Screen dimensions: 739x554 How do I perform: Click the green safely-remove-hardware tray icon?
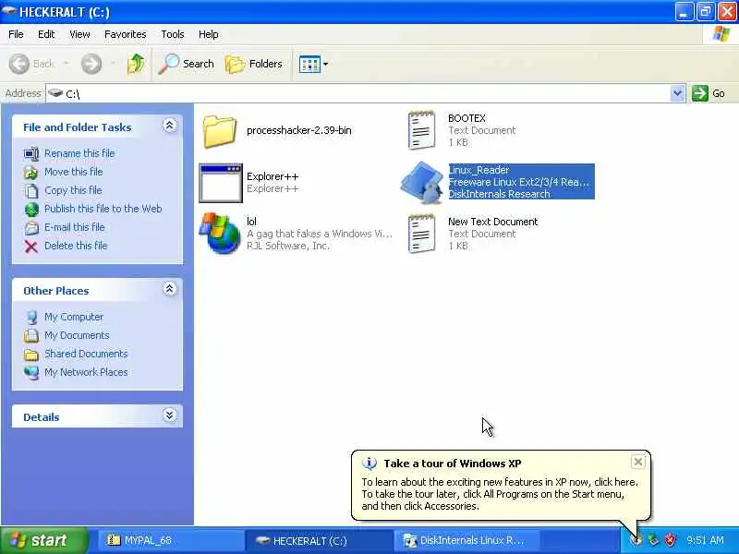[x=653, y=540]
